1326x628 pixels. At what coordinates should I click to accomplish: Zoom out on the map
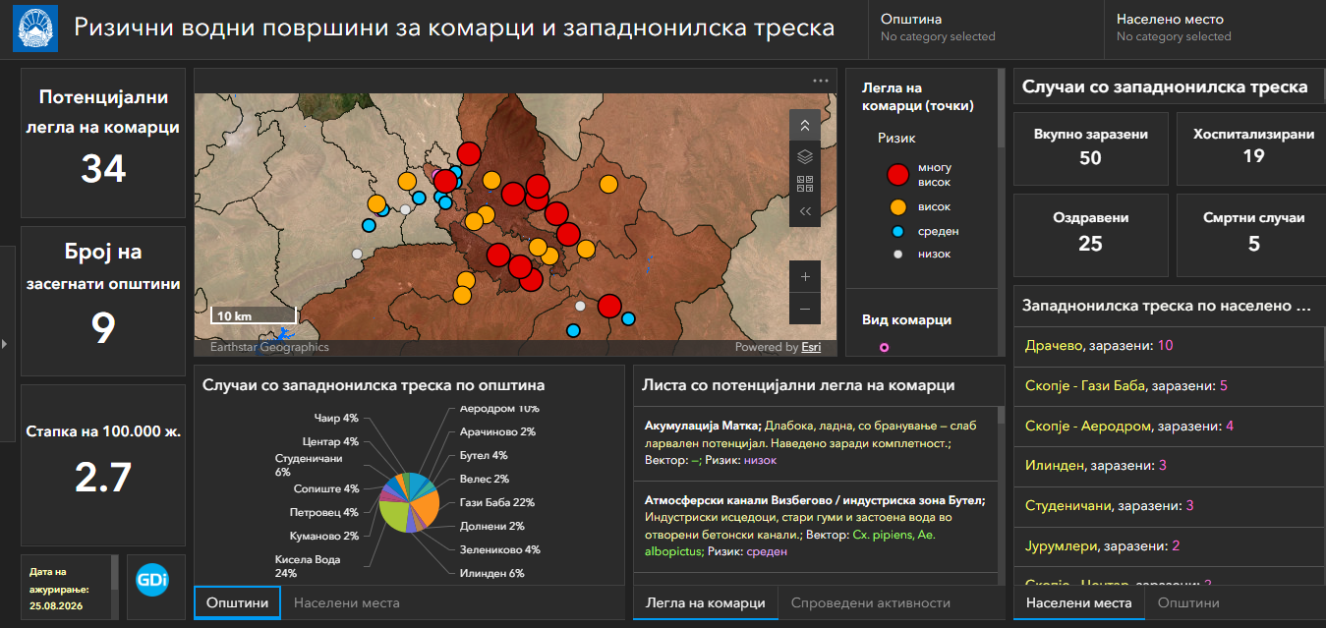[x=804, y=309]
